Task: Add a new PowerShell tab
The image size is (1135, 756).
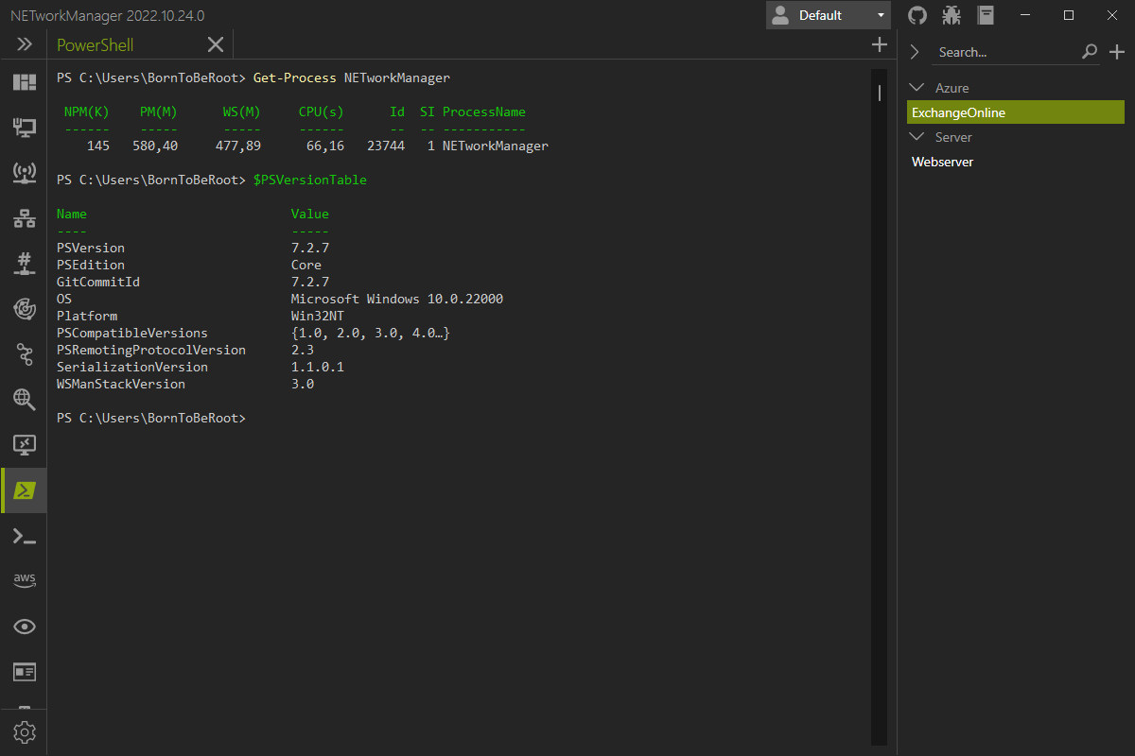Action: pyautogui.click(x=879, y=44)
